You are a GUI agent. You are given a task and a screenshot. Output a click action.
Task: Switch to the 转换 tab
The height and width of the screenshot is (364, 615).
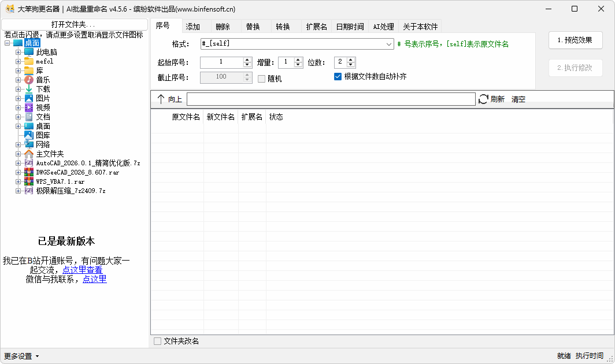click(x=283, y=26)
